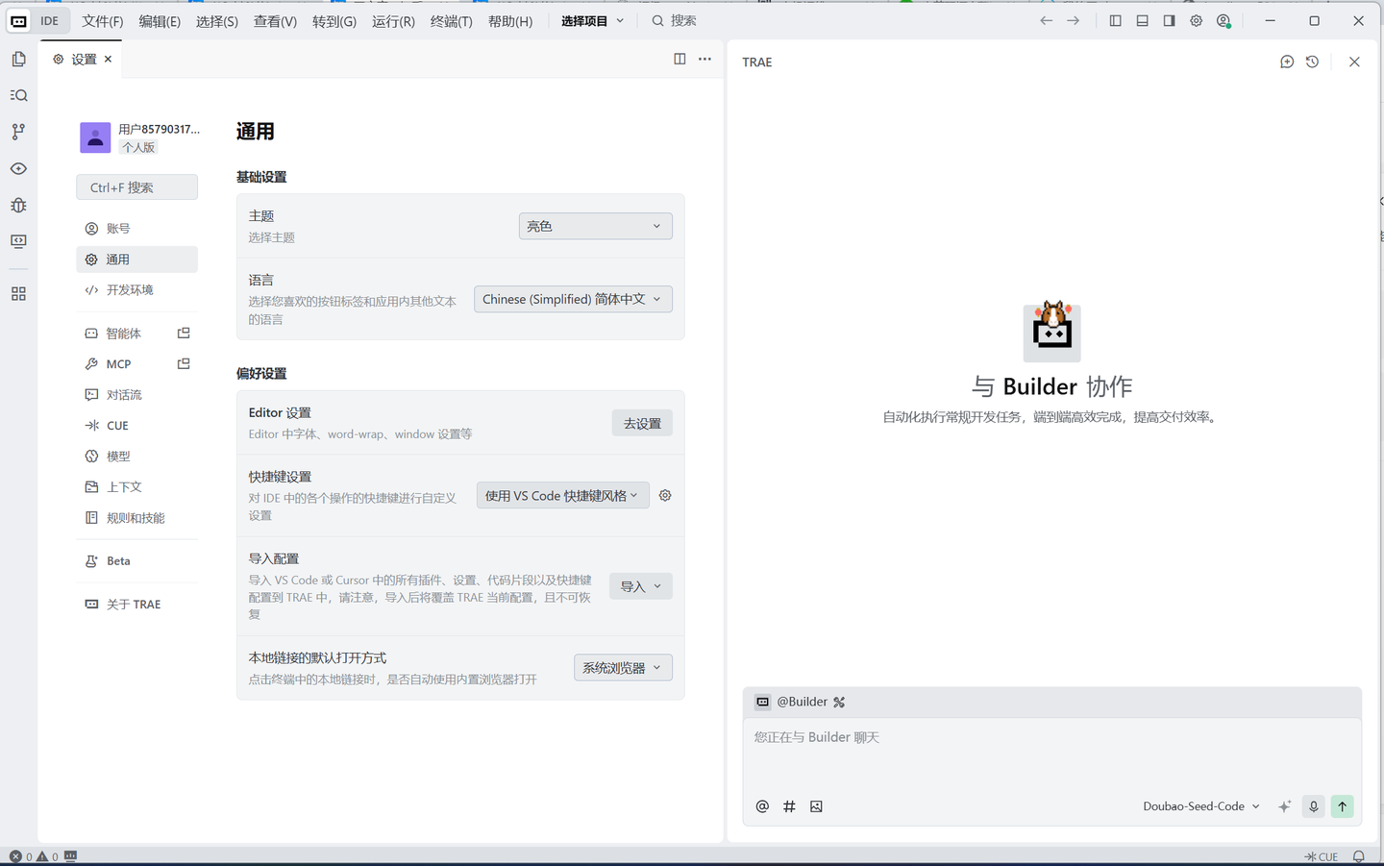Open the Extensions grid icon in activity bar
The image size is (1384, 866).
click(x=18, y=294)
